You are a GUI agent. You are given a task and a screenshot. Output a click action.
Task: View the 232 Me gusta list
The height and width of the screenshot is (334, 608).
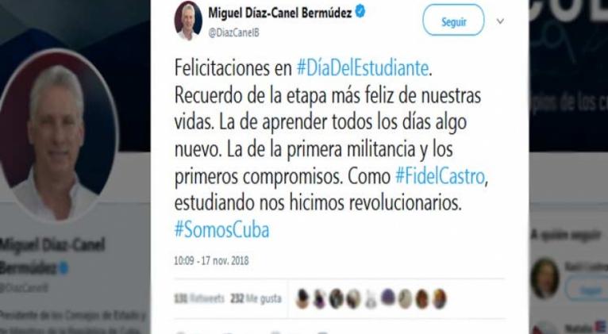coord(256,298)
